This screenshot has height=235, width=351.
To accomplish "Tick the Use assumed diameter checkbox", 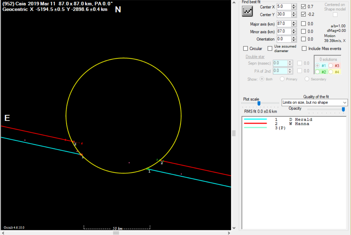I will coord(270,49).
